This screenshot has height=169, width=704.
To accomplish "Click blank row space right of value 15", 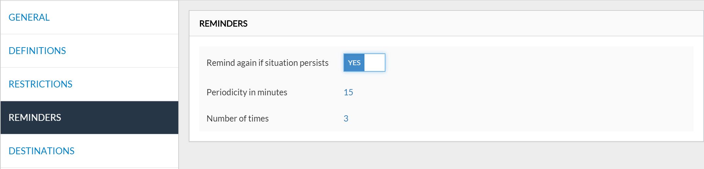I will coord(524,92).
